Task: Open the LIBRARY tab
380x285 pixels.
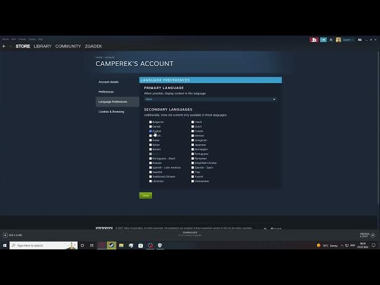Action: click(43, 46)
